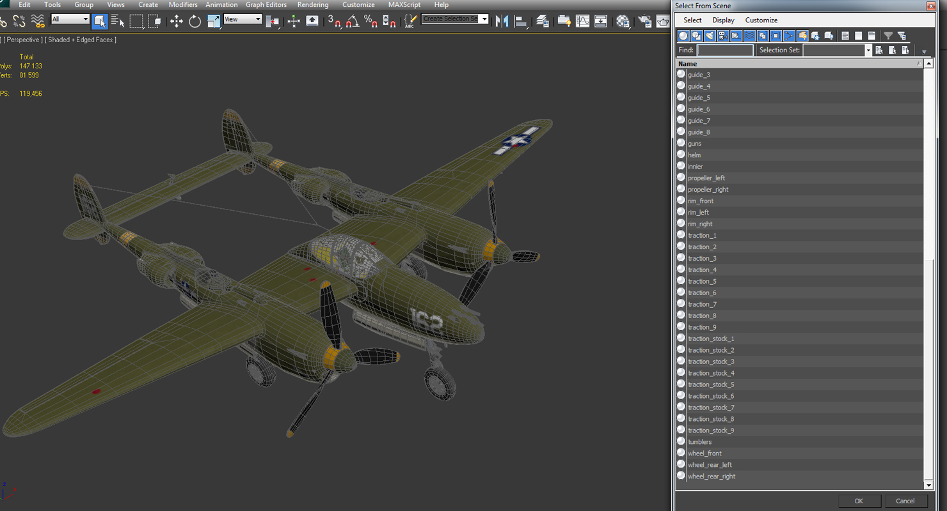
Task: Open the Rendering menu
Action: pos(313,4)
